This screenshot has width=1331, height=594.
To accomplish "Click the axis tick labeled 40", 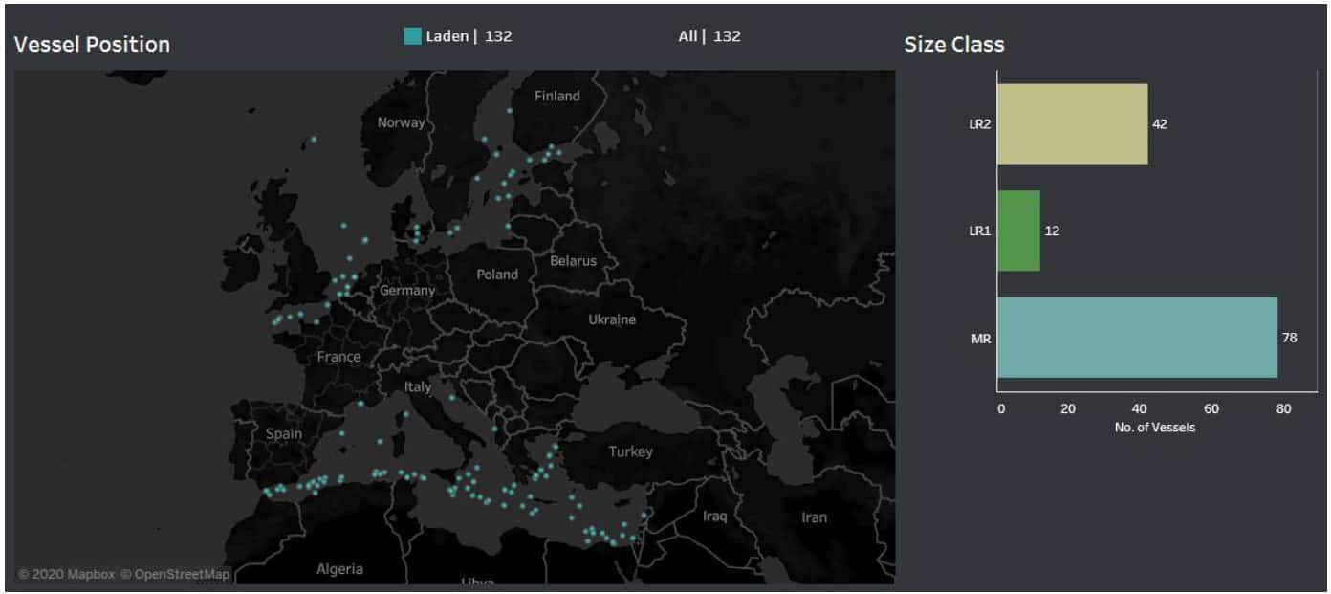I will 1140,409.
